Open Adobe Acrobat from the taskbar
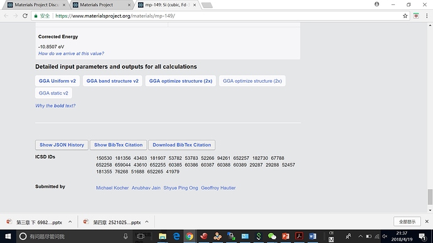Image resolution: width=433 pixels, height=243 pixels. [299, 236]
